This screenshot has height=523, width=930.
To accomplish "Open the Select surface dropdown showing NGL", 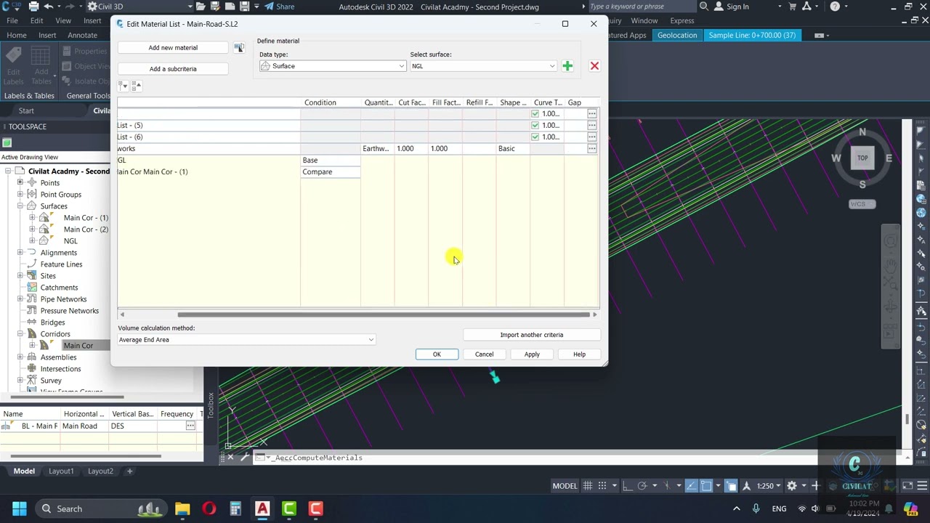I will pyautogui.click(x=483, y=66).
